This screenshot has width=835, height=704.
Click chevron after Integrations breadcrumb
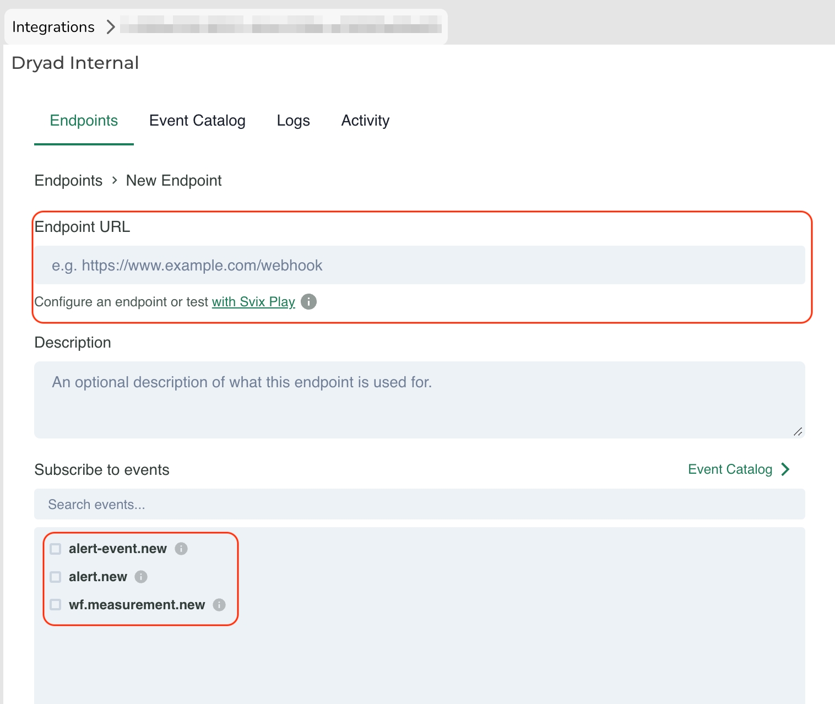tap(111, 27)
